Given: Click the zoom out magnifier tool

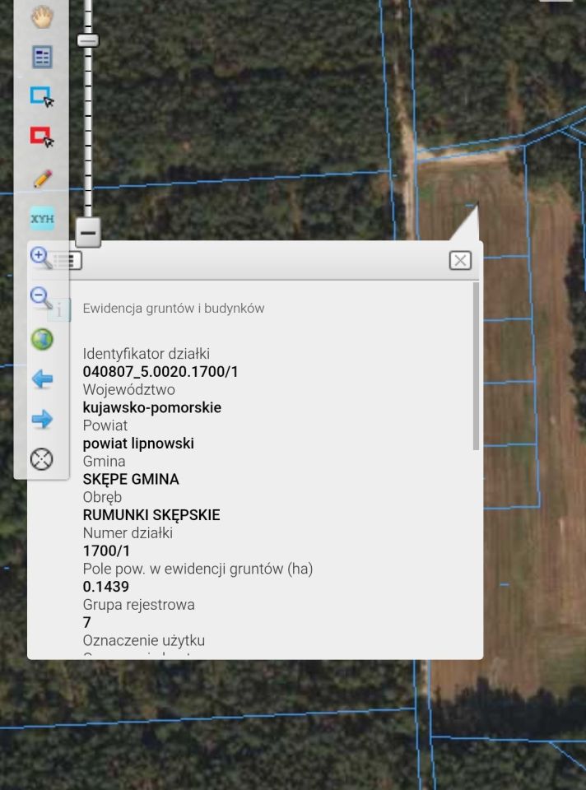Looking at the screenshot, I should [x=41, y=298].
